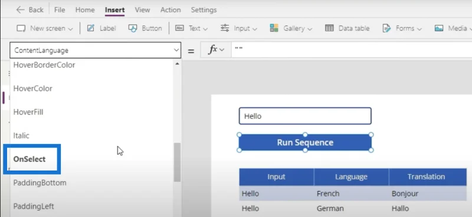Click the Translation column header
The image size is (472, 217).
pos(428,177)
